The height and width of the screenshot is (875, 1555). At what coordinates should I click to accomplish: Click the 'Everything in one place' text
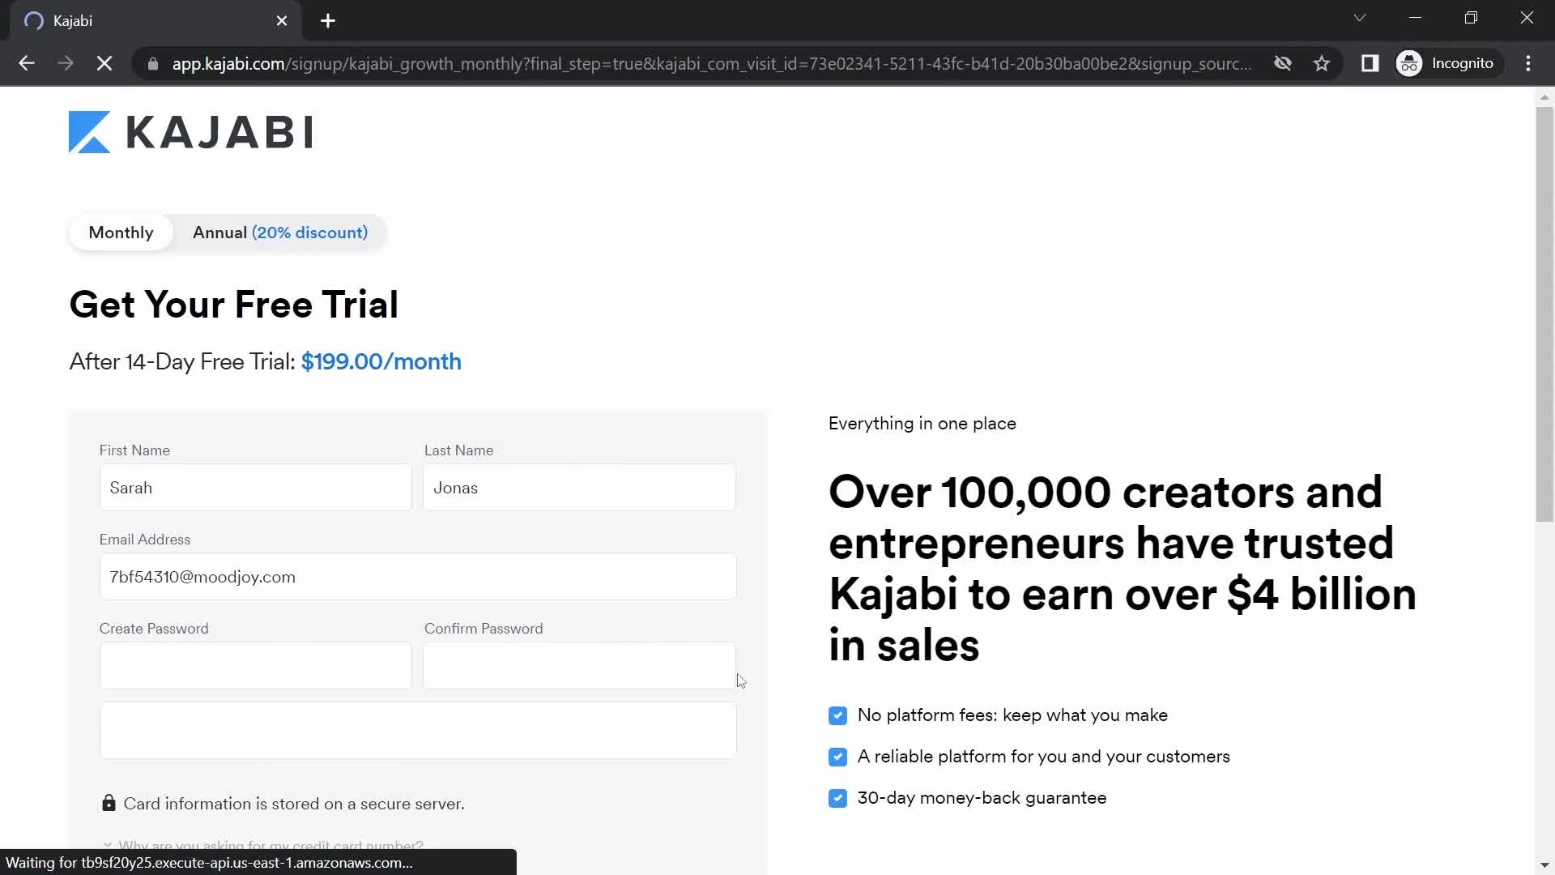pos(922,424)
